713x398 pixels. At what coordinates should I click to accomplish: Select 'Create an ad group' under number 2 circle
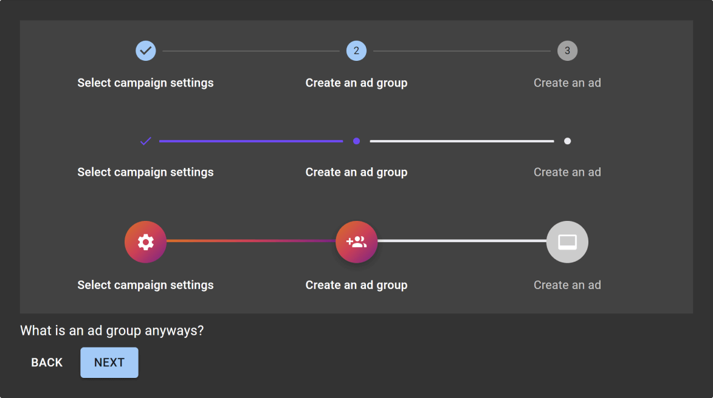pos(356,83)
